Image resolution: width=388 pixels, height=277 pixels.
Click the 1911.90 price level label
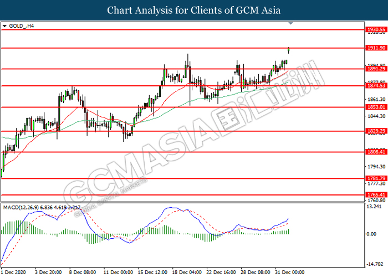376,48
